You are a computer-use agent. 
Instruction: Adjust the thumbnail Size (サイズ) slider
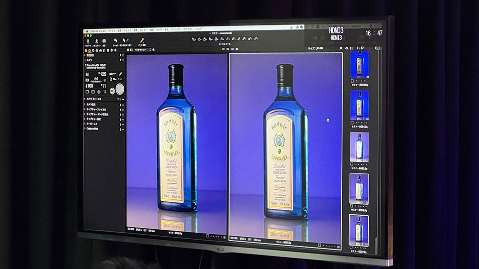coord(321,48)
